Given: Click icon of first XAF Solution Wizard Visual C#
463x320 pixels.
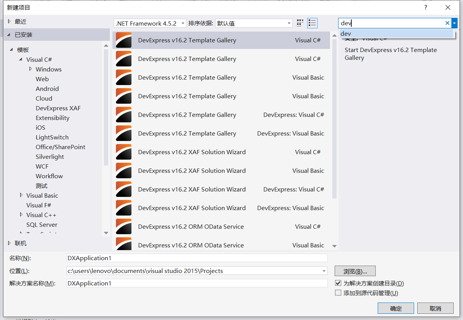Looking at the screenshot, I should pos(124,152).
